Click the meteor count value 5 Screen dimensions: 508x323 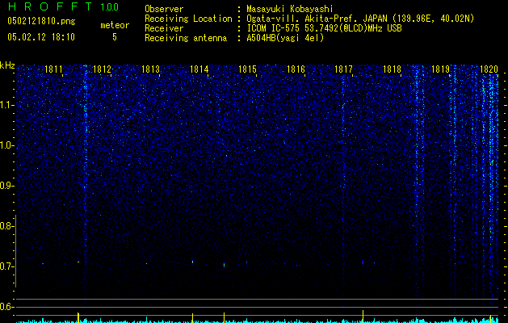coord(115,37)
